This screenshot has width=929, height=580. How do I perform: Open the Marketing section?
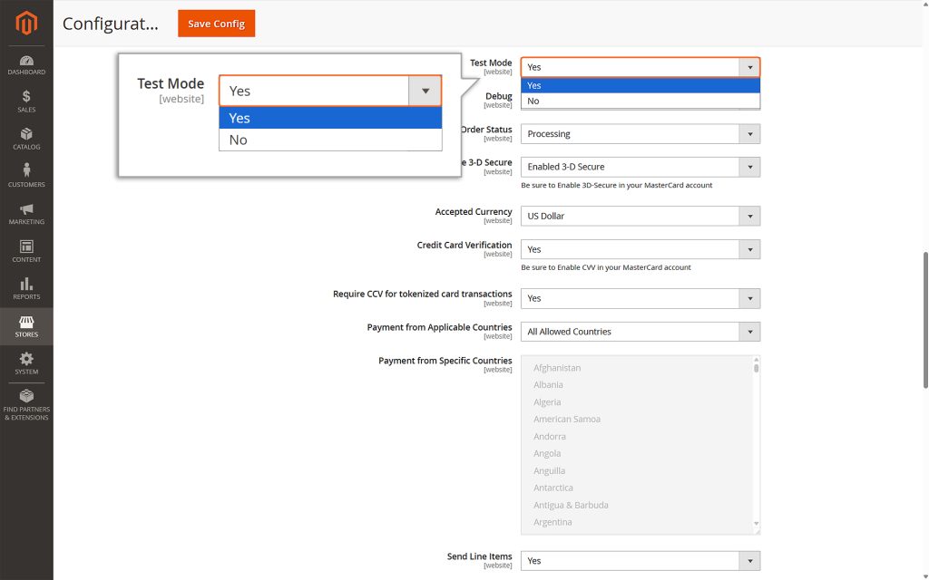point(25,211)
